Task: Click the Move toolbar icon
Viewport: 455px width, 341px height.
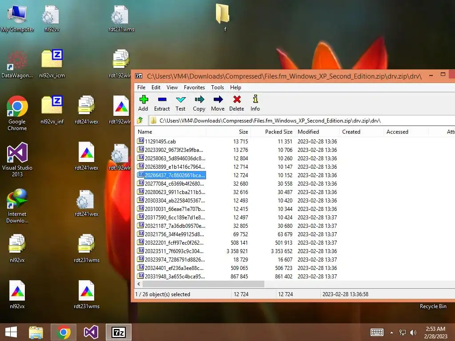Action: click(218, 103)
